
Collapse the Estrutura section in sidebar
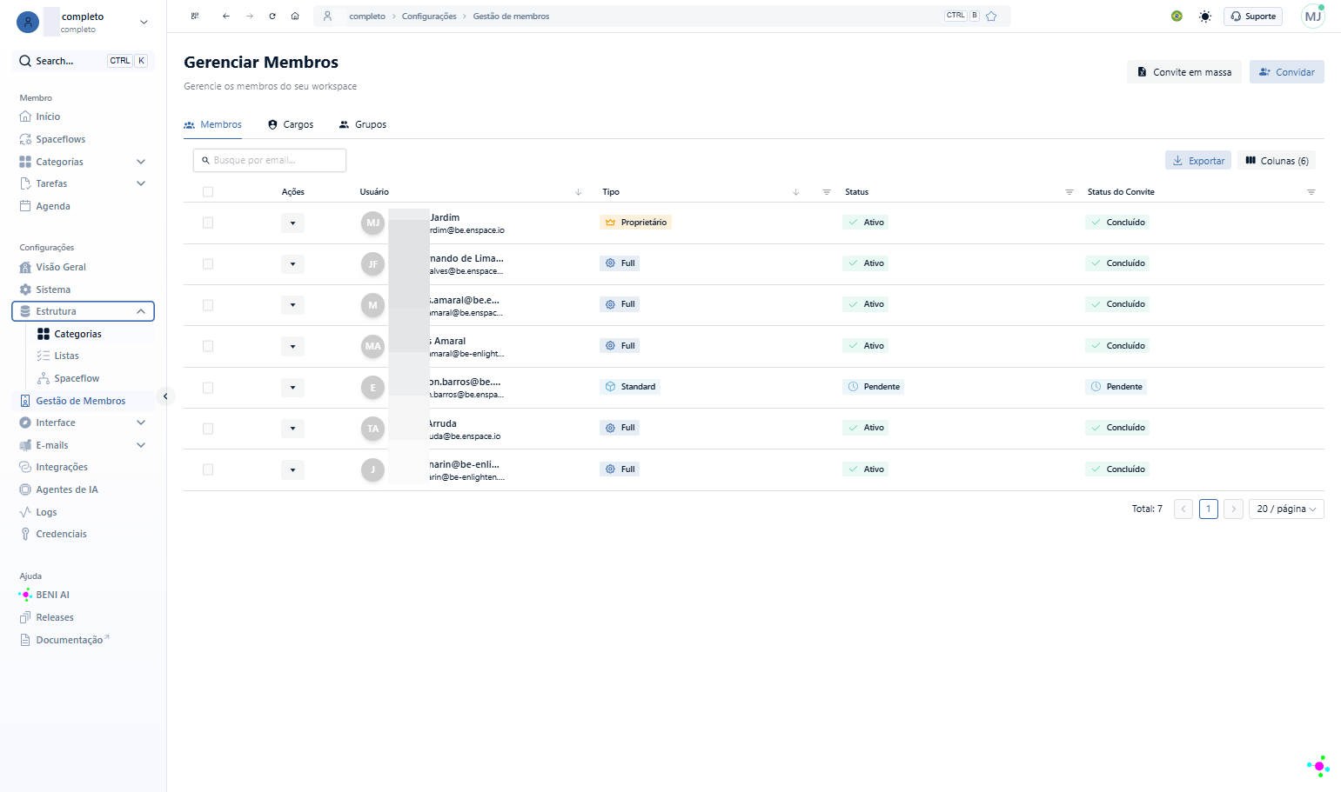tap(141, 311)
